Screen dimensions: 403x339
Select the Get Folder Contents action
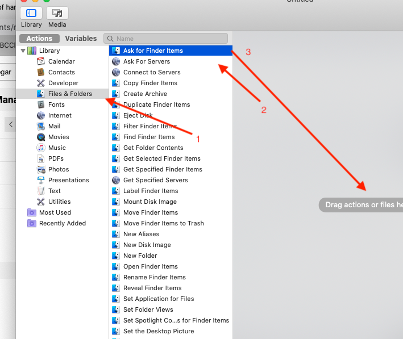(153, 148)
